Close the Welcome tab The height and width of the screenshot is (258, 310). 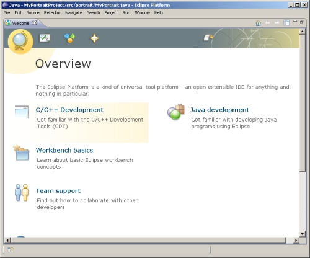coord(35,23)
